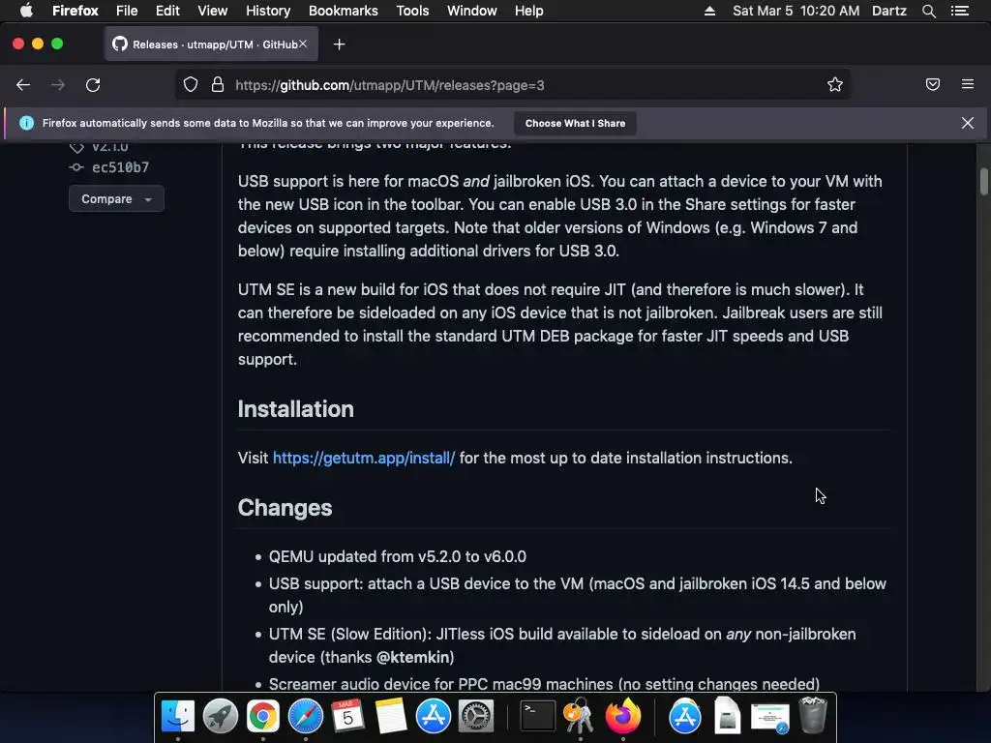
Task: Open the Apple menu
Action: pyautogui.click(x=26, y=11)
